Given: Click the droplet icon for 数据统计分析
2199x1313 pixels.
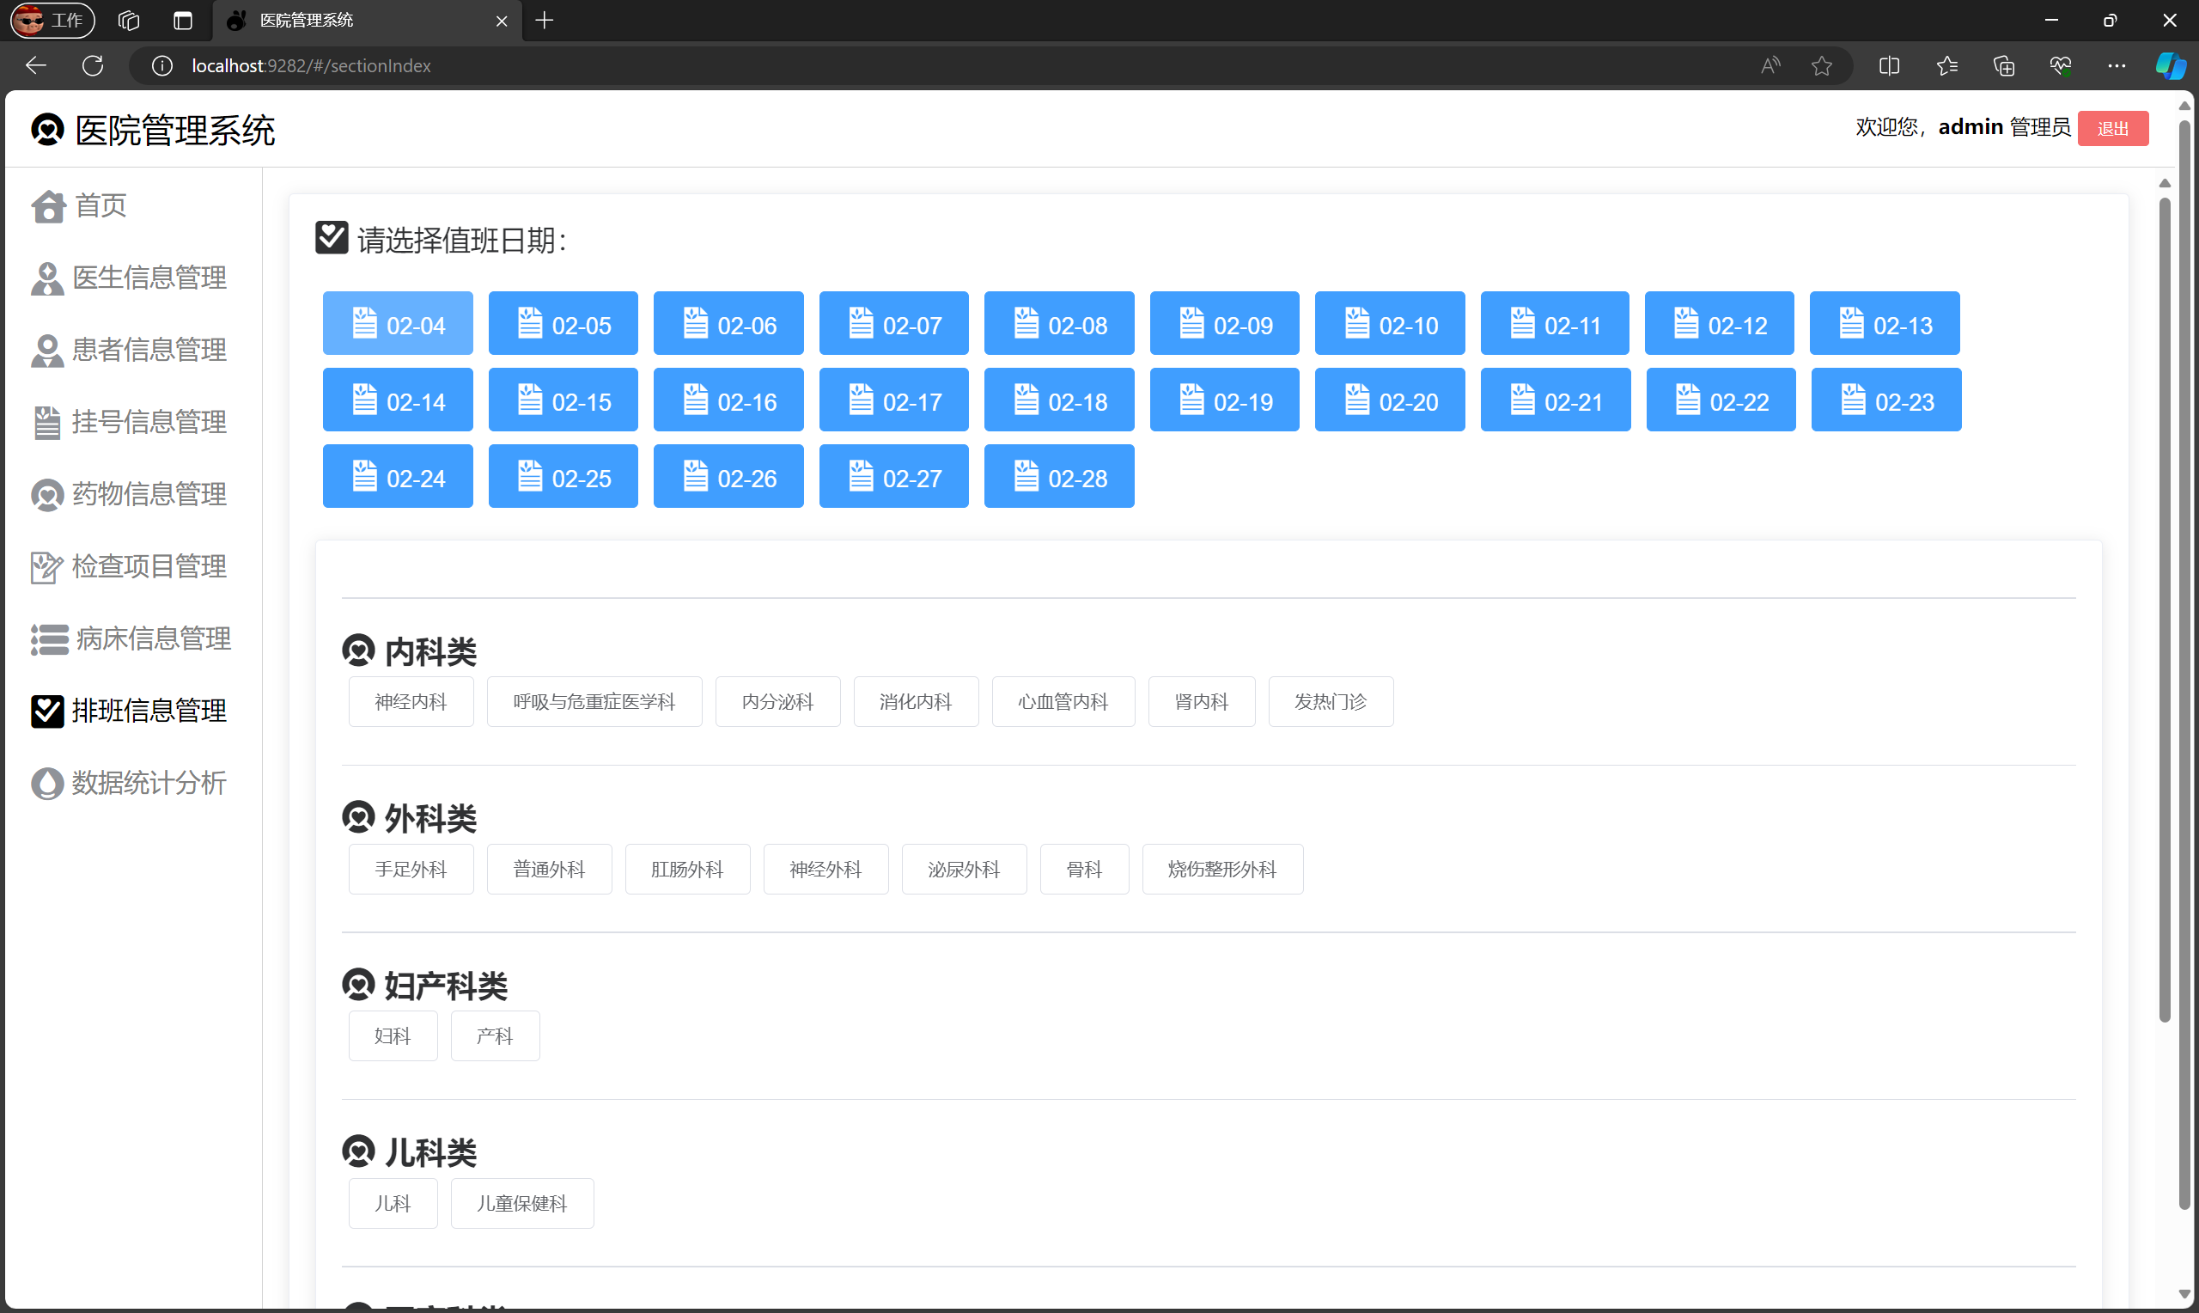Looking at the screenshot, I should (47, 784).
